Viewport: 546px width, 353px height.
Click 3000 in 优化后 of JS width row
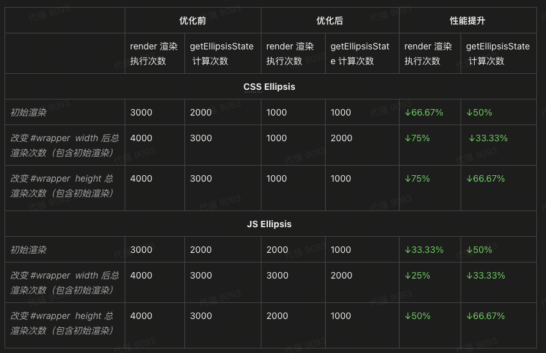277,275
